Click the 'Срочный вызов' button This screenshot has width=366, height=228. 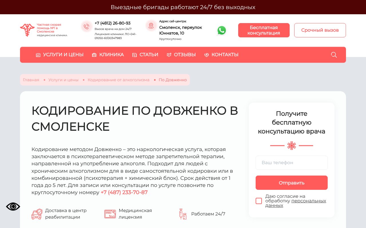pyautogui.click(x=320, y=30)
